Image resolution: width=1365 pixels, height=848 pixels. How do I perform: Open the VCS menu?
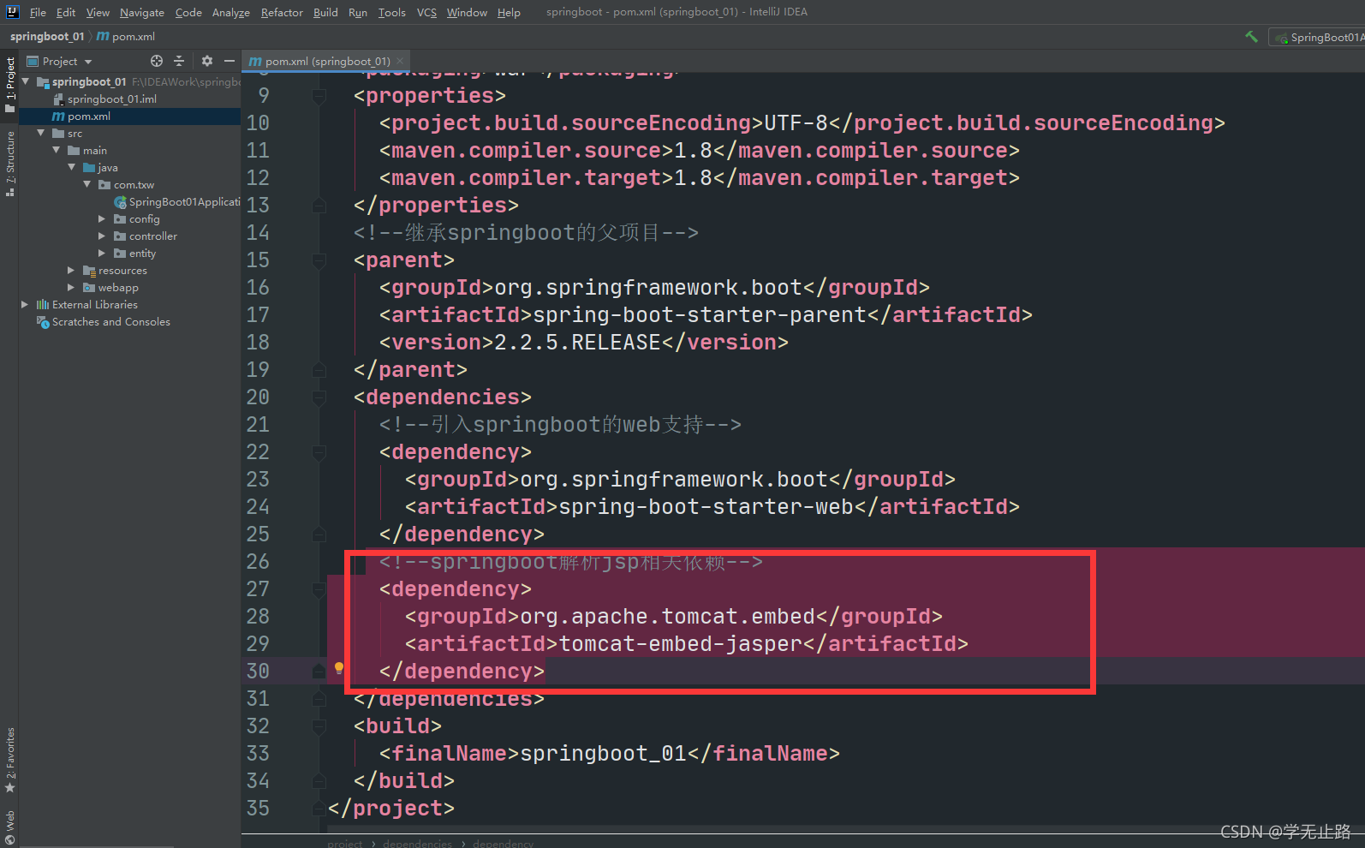[x=426, y=12]
